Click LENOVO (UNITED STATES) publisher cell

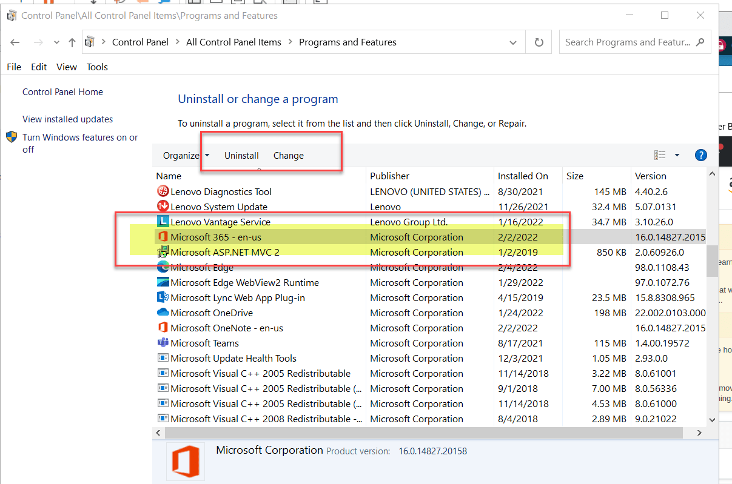(430, 191)
